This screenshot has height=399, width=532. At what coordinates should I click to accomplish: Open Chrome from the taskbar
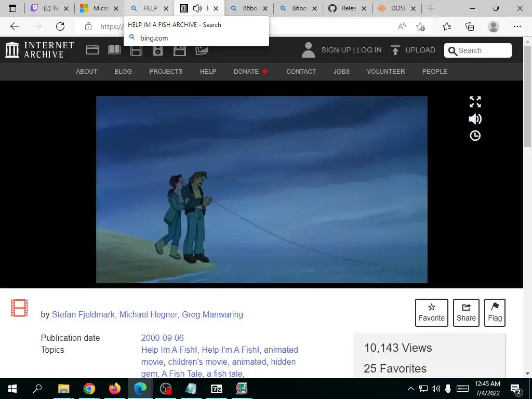tap(89, 389)
